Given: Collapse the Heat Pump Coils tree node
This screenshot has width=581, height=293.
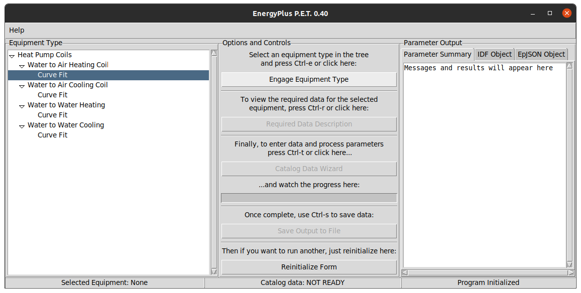Looking at the screenshot, I should tap(12, 56).
